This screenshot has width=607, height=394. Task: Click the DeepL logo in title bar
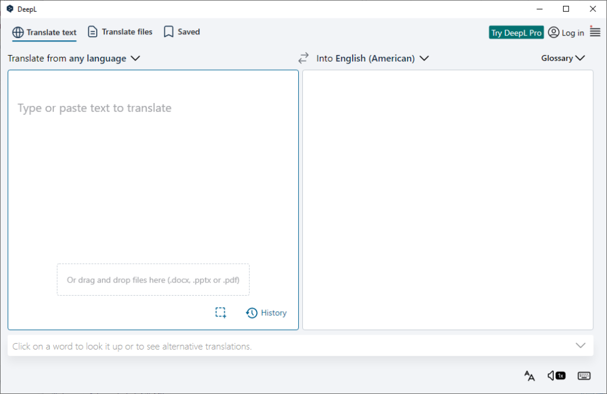click(x=10, y=8)
